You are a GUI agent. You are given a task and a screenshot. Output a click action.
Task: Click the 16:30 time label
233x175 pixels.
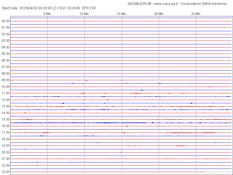coord(6,126)
